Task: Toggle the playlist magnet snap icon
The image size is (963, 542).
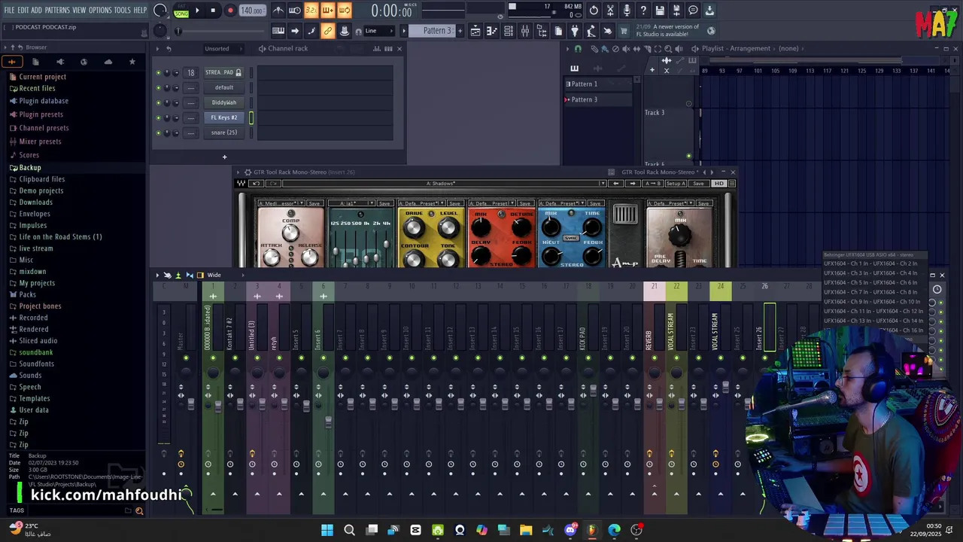Action: [578, 49]
